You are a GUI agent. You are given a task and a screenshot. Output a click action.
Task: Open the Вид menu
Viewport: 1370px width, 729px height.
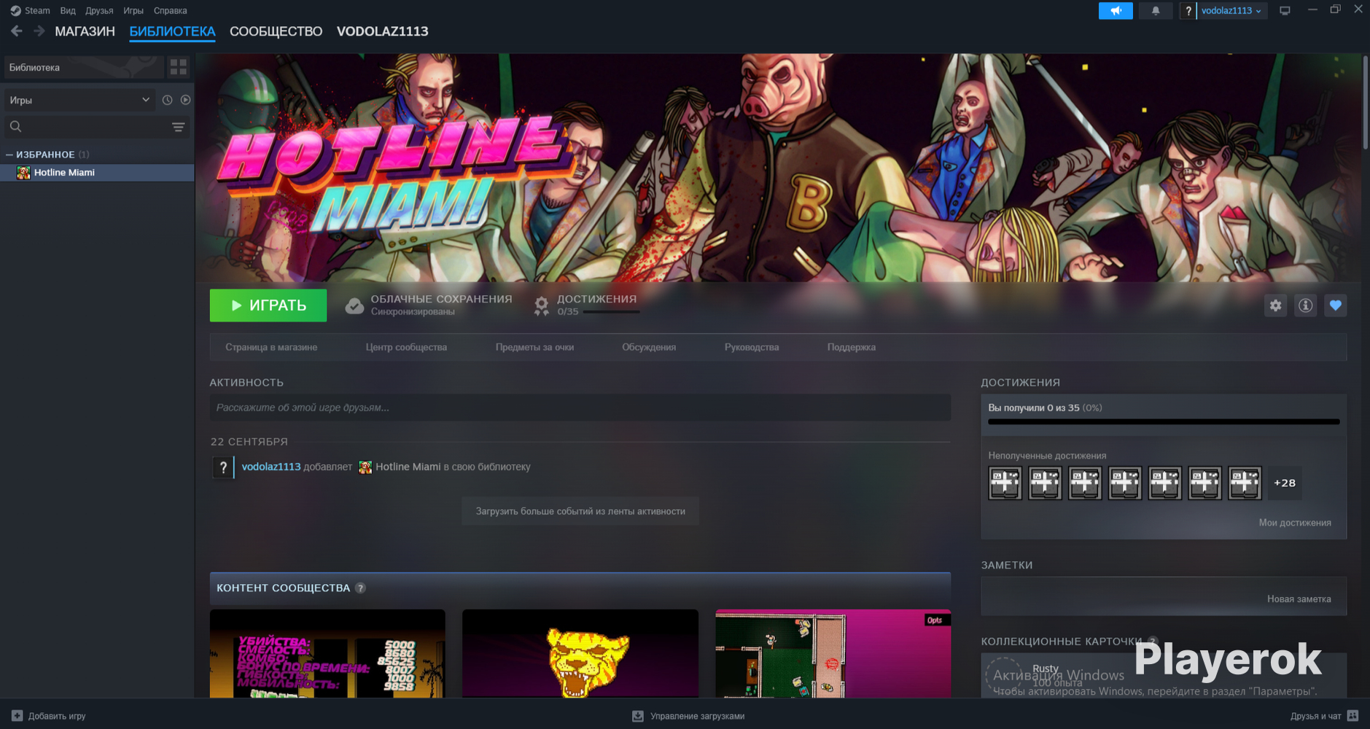[68, 11]
